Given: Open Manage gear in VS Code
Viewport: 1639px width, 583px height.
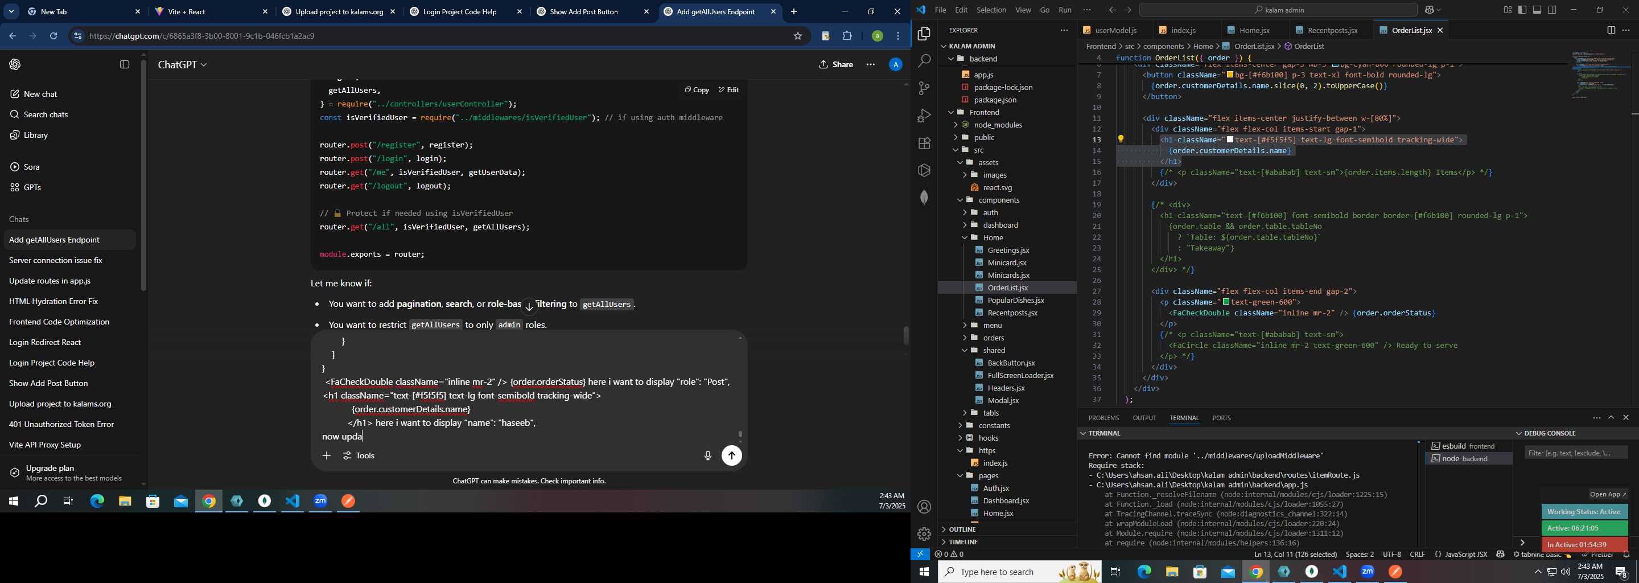Looking at the screenshot, I should (924, 534).
